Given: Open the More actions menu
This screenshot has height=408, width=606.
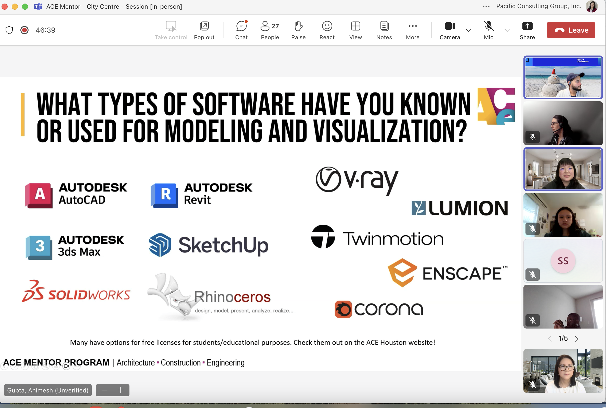Looking at the screenshot, I should tap(413, 30).
